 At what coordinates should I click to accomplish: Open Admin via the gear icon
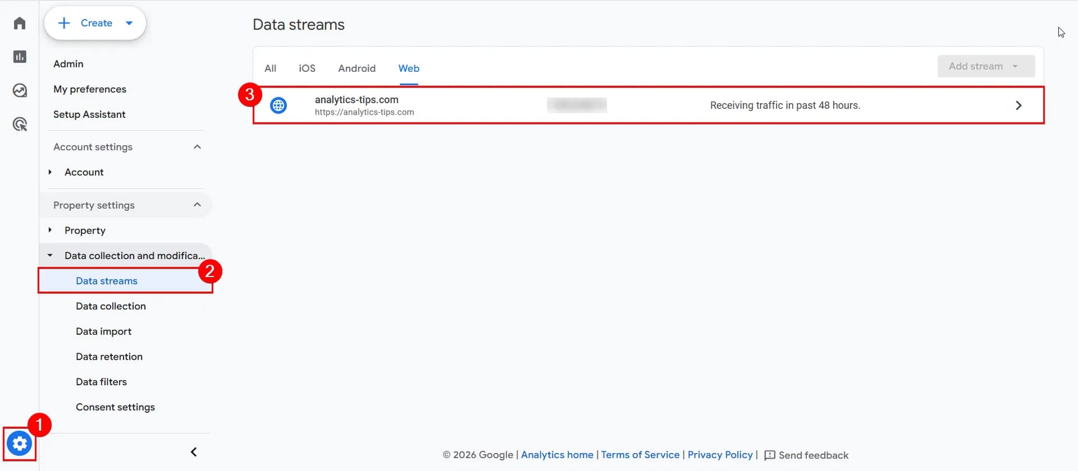click(20, 444)
